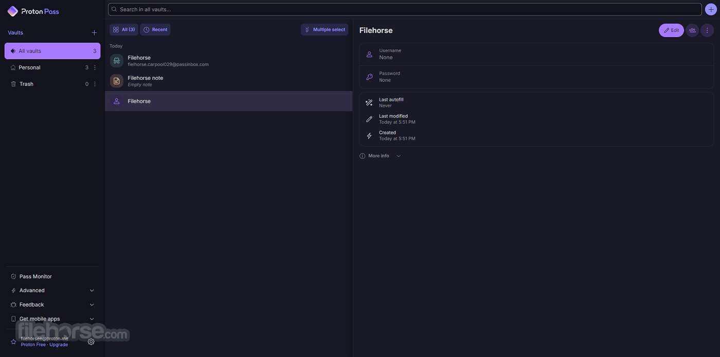Click the Created lightning icon
Image resolution: width=720 pixels, height=357 pixels.
369,135
